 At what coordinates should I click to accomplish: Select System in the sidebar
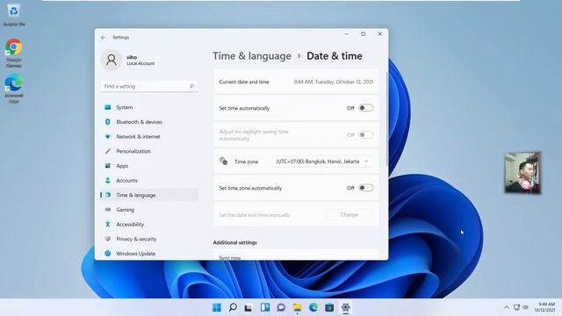(149, 107)
